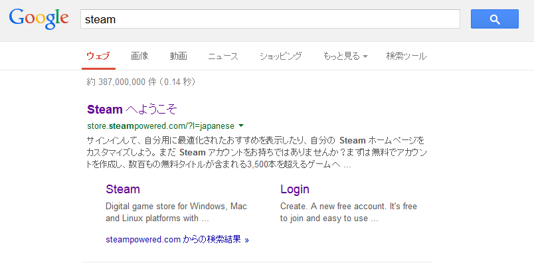This screenshot has height=263, width=534.
Task: Switch to the 画像 tab
Action: tap(139, 56)
